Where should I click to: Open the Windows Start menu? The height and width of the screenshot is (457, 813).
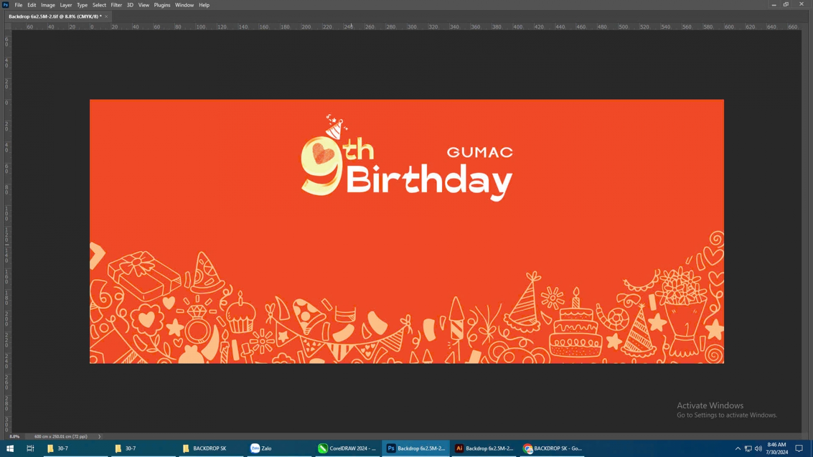(x=10, y=448)
